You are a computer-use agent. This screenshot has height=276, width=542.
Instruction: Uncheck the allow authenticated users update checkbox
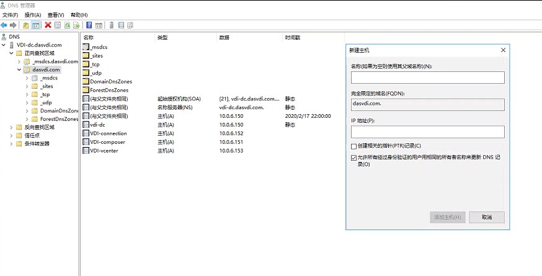(353, 158)
